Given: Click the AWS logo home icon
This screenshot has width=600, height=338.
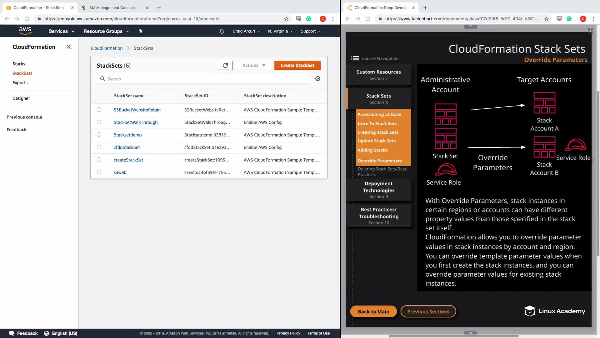Looking at the screenshot, I should point(25,31).
